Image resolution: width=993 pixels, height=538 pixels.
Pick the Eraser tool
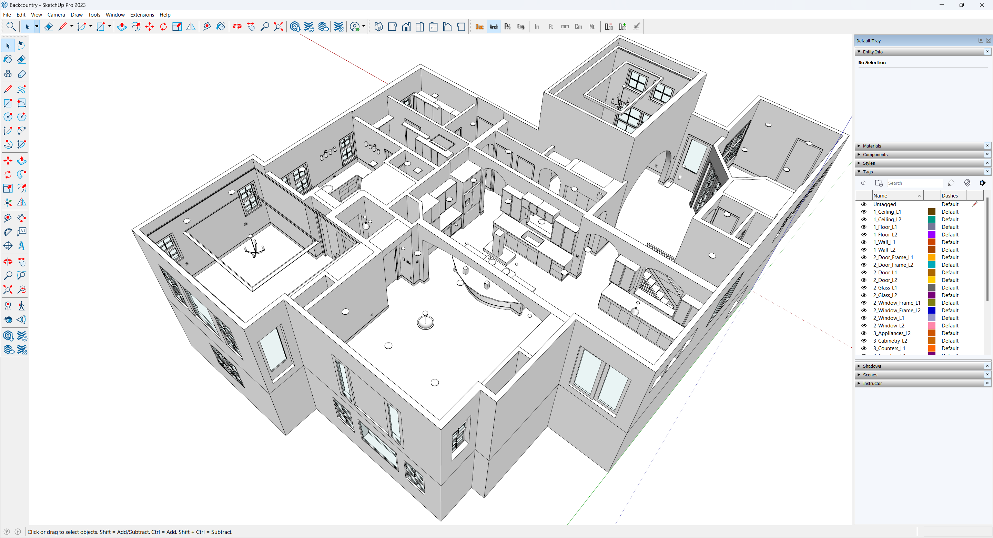[x=22, y=59]
